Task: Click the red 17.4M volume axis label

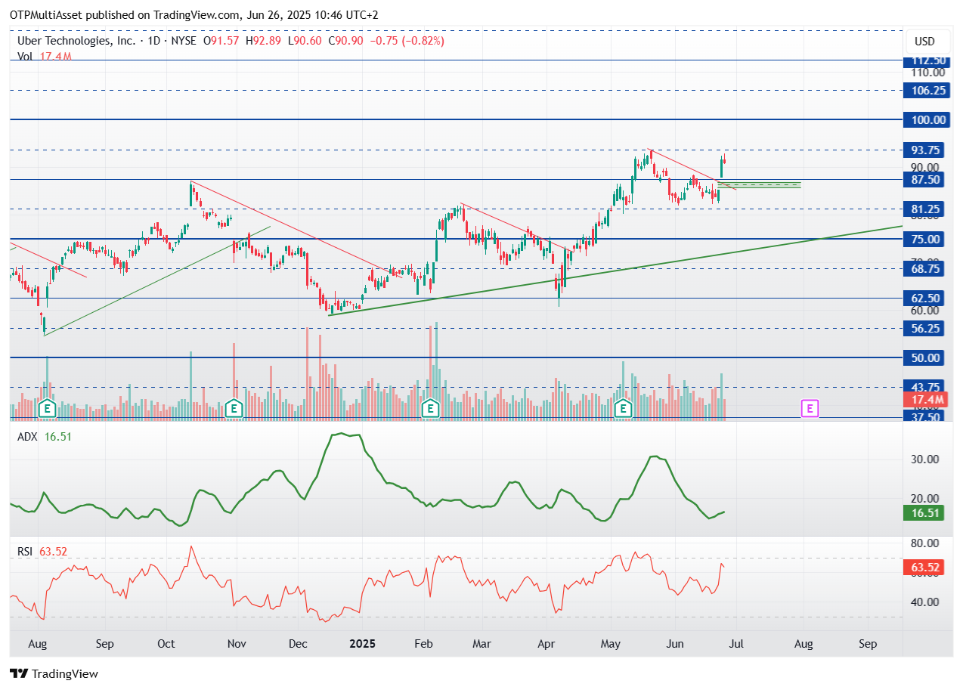Action: [926, 399]
